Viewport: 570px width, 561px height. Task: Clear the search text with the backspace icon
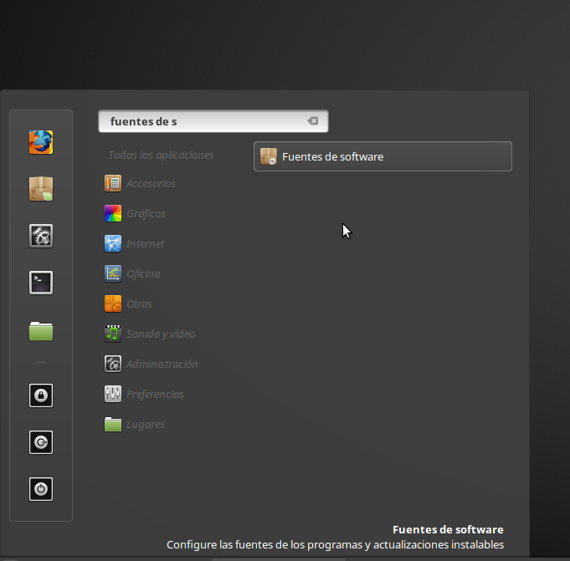[313, 121]
